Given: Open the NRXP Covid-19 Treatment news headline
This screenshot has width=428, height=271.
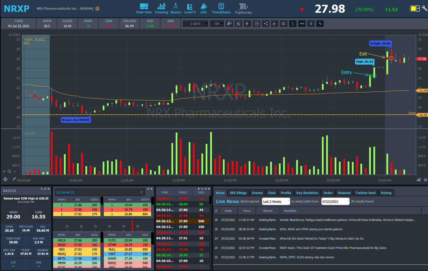Looking at the screenshot, I should tap(333, 248).
